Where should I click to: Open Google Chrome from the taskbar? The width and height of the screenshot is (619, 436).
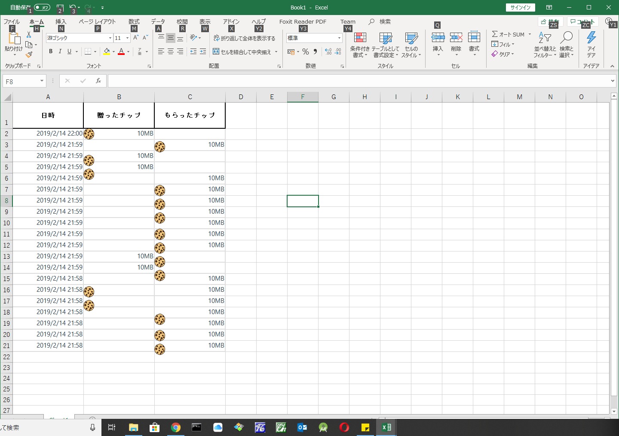175,427
